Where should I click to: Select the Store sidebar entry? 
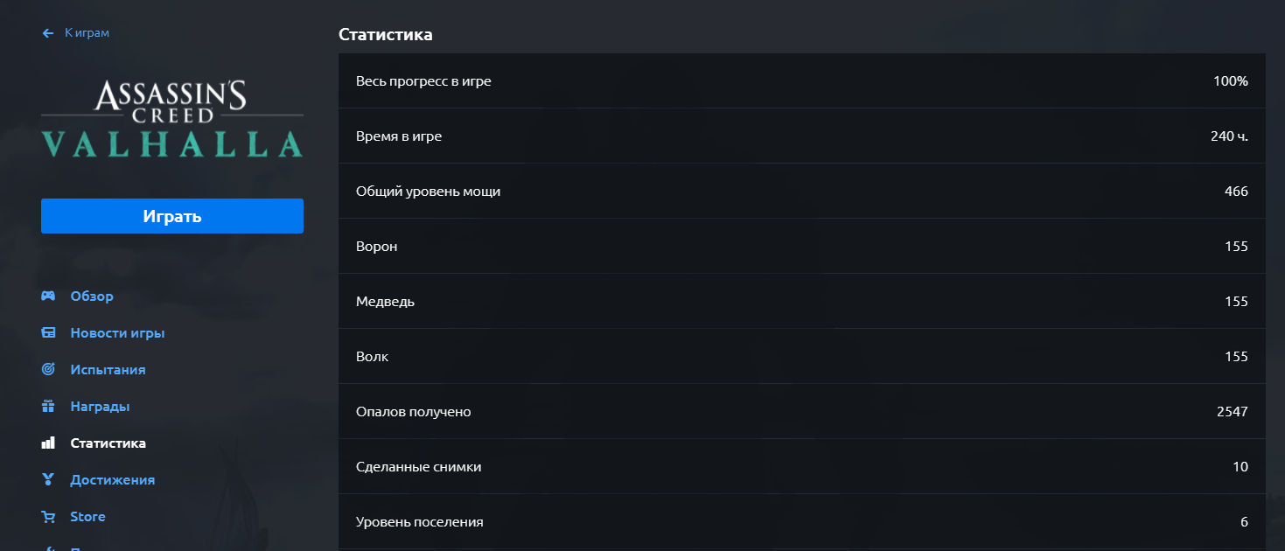(x=87, y=517)
